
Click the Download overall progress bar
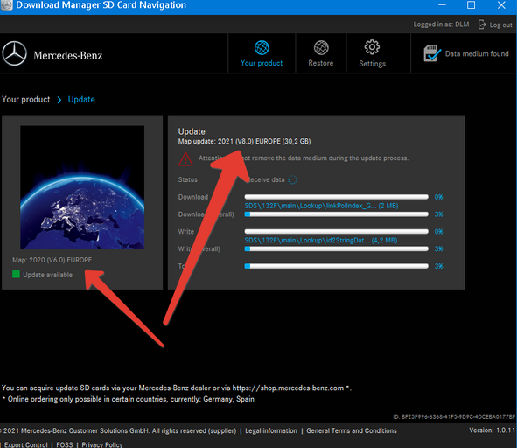tap(336, 214)
